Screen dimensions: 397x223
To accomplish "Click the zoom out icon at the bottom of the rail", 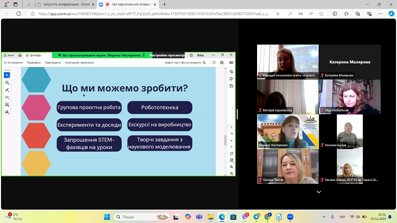I will click(231, 173).
